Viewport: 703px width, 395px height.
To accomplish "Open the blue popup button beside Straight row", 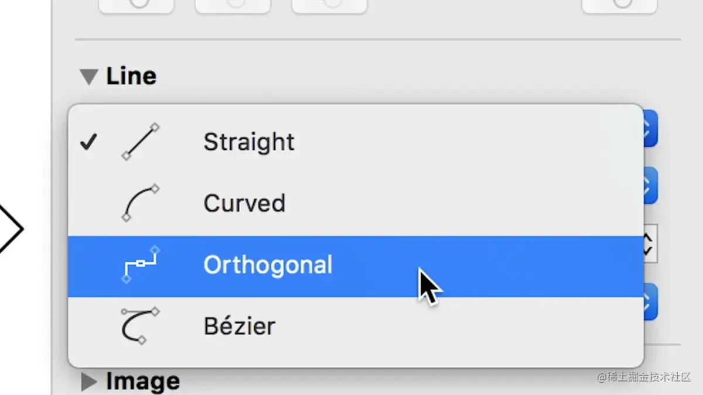I will (650, 128).
